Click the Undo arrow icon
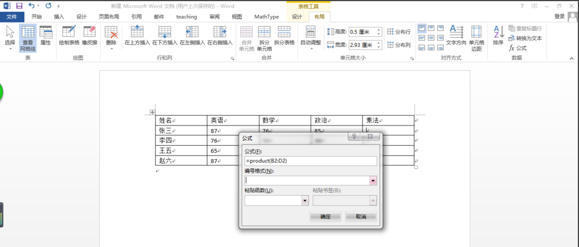This screenshot has width=579, height=247. (x=31, y=6)
